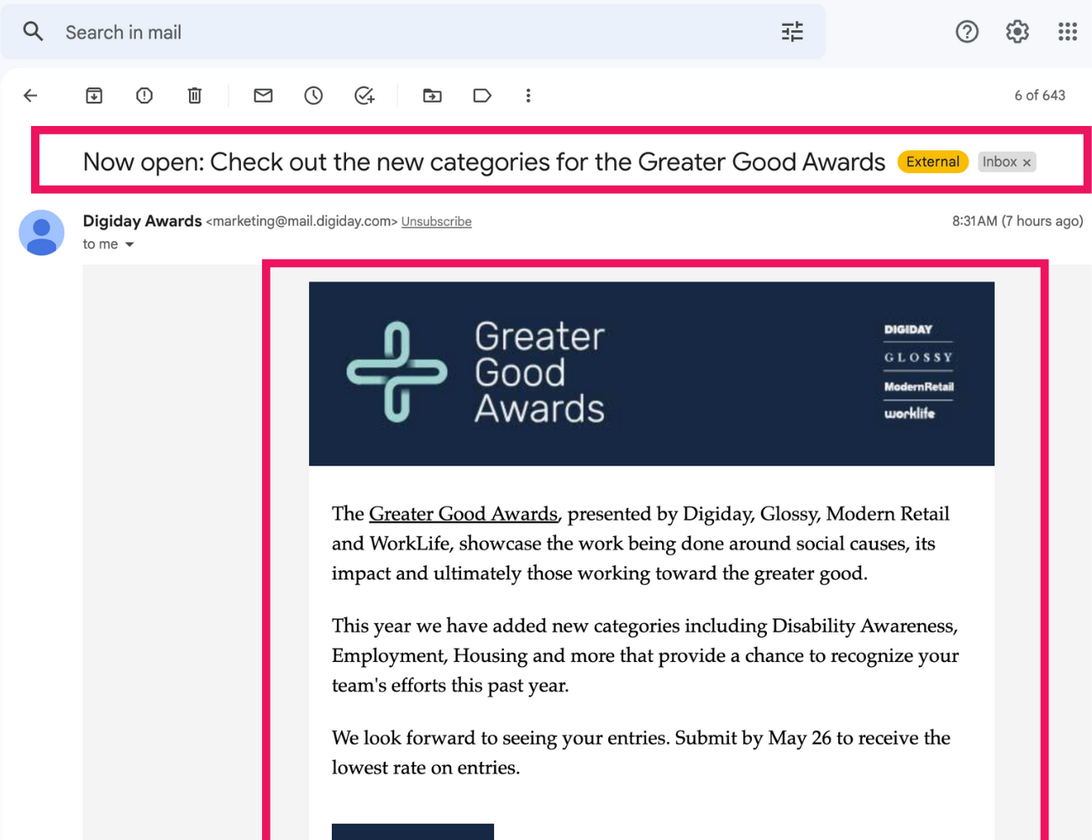This screenshot has height=840, width=1092.
Task: Mark the email as unread
Action: point(262,96)
